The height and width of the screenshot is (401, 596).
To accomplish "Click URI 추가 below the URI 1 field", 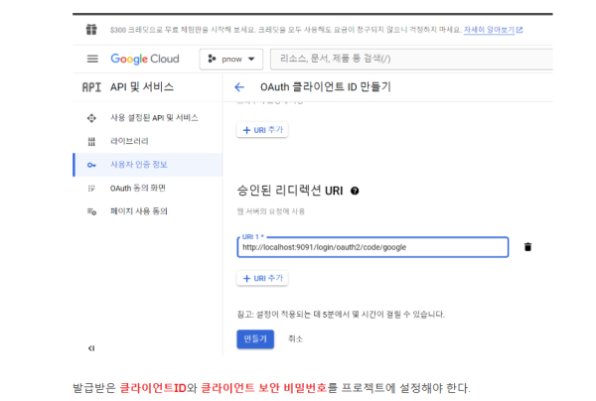I will 262,279.
